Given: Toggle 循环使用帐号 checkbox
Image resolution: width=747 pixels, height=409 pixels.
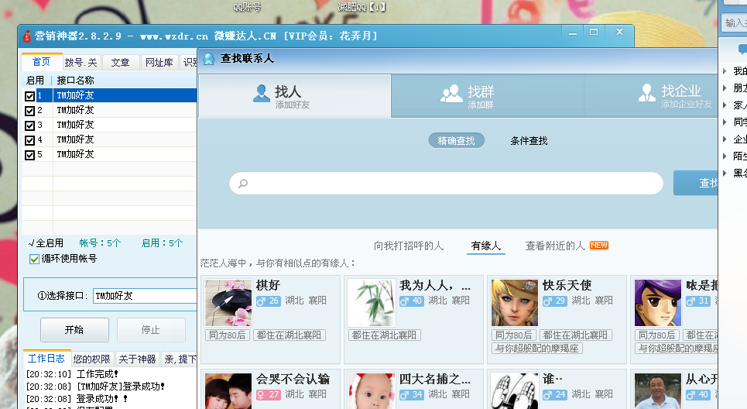Looking at the screenshot, I should pyautogui.click(x=34, y=259).
